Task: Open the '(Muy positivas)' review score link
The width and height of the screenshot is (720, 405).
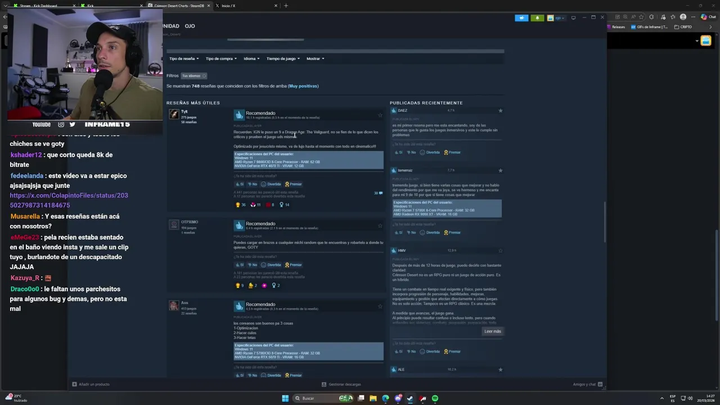Action: [303, 86]
